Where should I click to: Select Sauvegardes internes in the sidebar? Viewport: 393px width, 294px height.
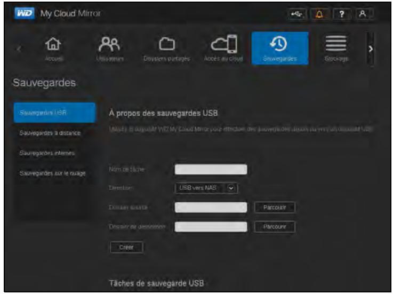pyautogui.click(x=47, y=153)
